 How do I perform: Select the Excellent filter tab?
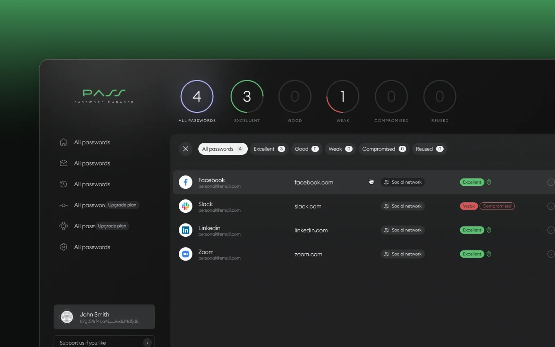coord(270,149)
